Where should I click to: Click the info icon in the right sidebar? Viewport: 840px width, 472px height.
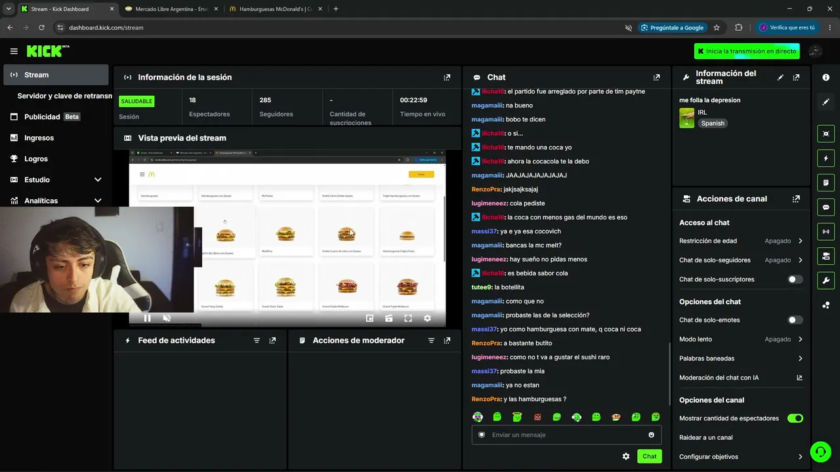pos(826,77)
